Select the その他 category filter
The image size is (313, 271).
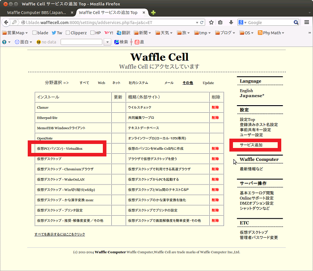188,83
